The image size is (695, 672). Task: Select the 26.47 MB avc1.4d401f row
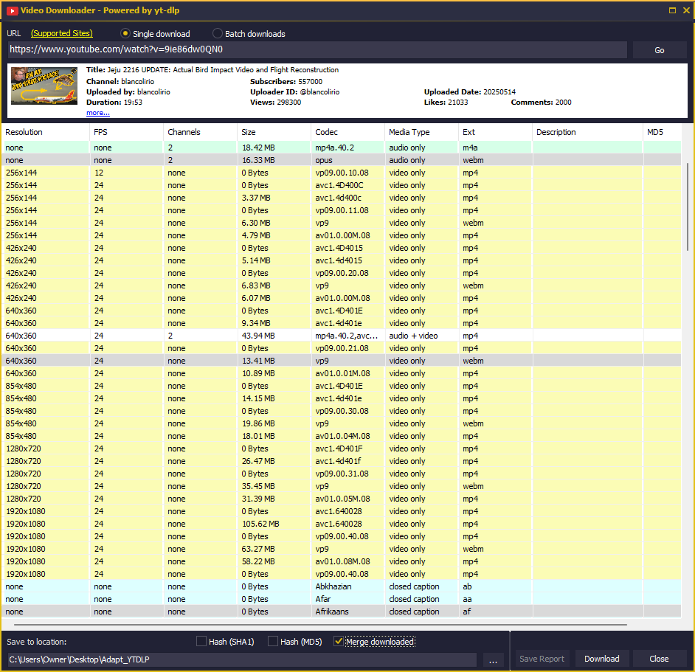[x=342, y=461]
